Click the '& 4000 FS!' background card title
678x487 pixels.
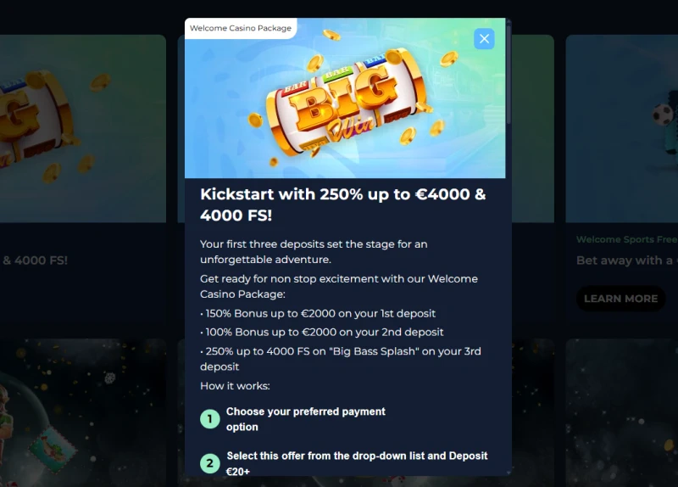coord(34,260)
